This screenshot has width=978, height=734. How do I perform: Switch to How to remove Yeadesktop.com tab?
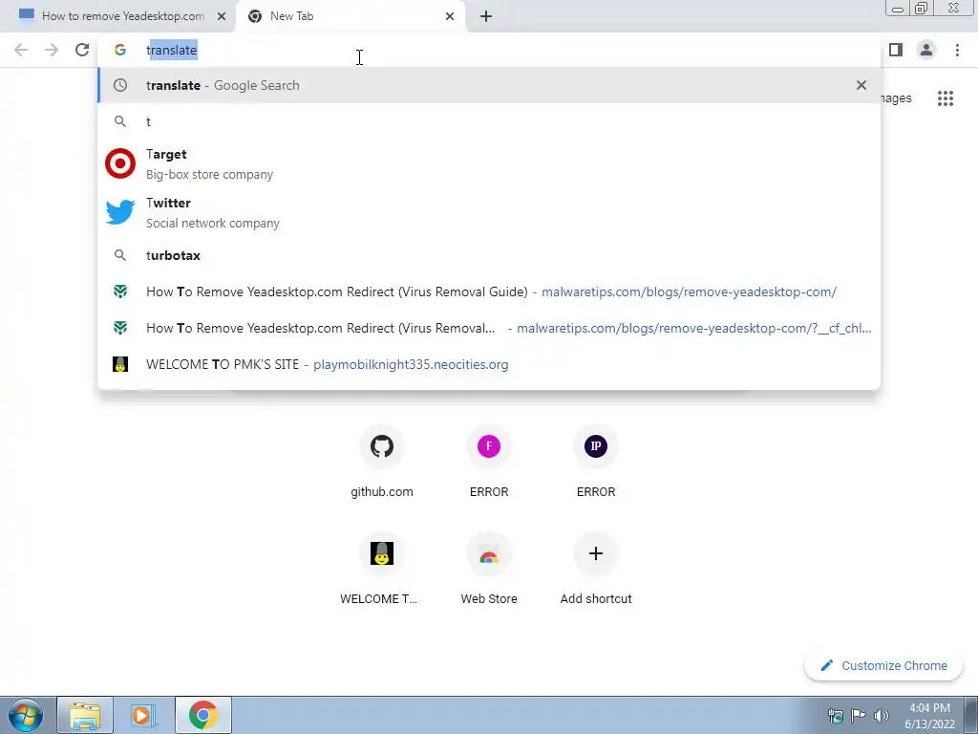(x=117, y=16)
